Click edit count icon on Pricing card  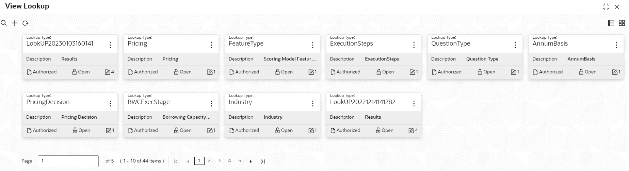tap(210, 72)
